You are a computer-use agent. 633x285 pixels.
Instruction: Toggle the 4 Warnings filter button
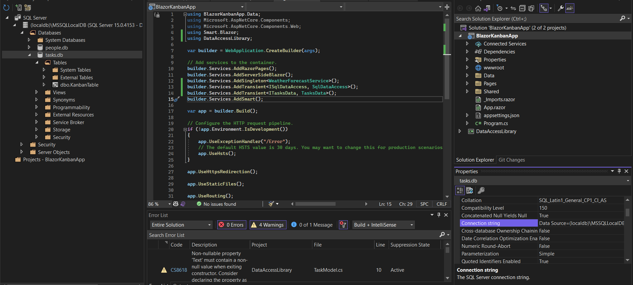pyautogui.click(x=268, y=225)
